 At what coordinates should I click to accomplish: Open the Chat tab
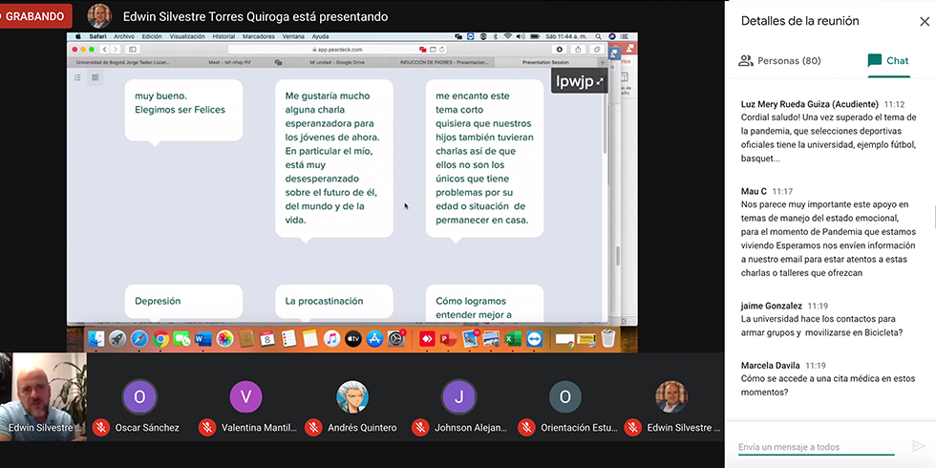[x=887, y=60]
